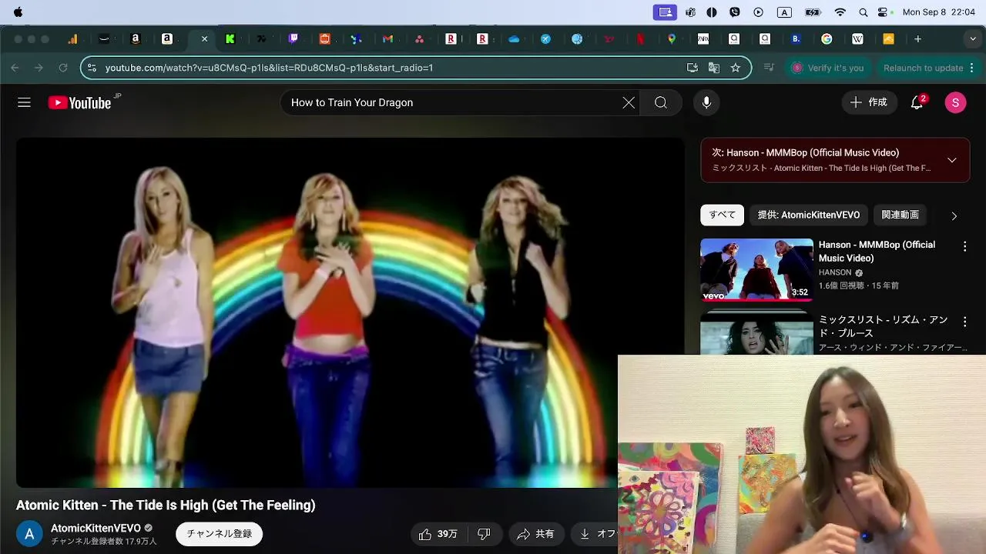Open Wi-Fi status menu

(840, 12)
